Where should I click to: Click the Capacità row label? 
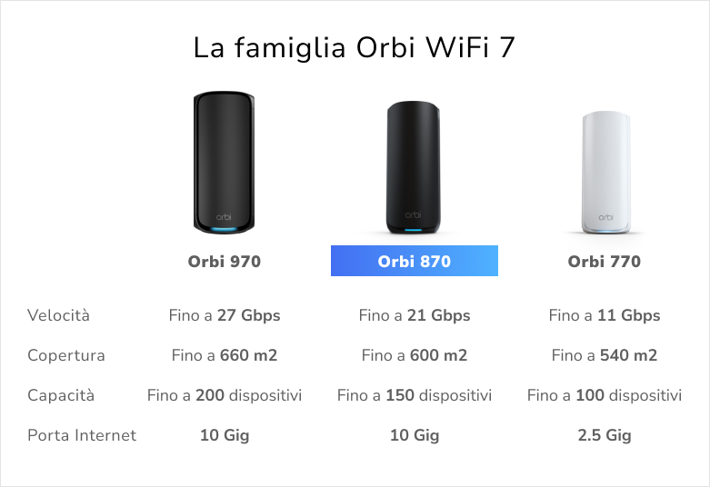(x=61, y=395)
